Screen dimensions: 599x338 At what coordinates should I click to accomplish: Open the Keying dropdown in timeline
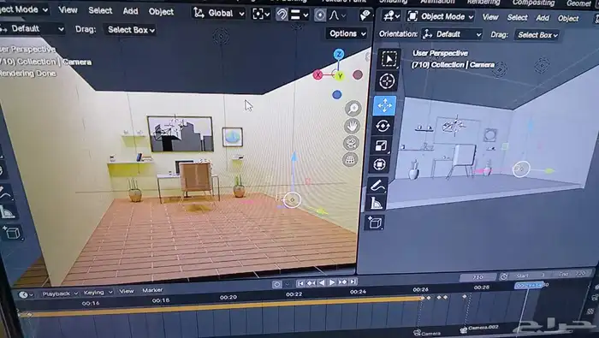coord(98,293)
